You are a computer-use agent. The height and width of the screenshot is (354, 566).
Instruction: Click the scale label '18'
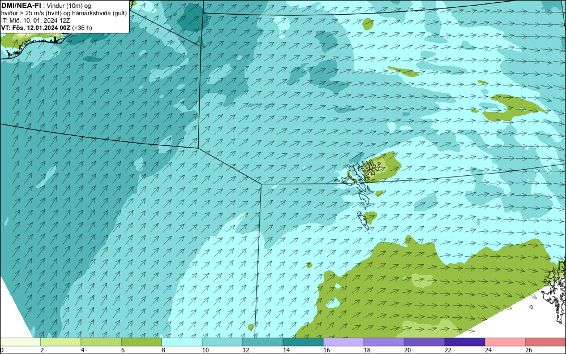coord(367,350)
